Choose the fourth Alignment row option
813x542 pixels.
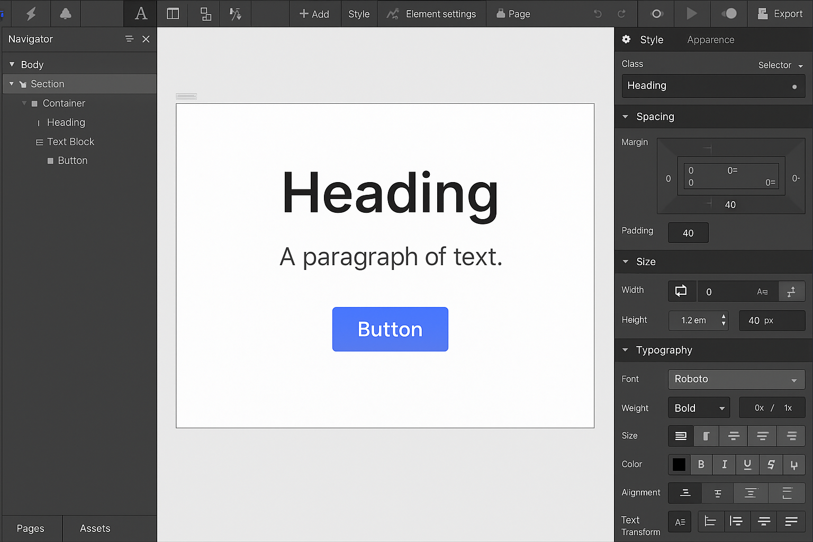[787, 493]
